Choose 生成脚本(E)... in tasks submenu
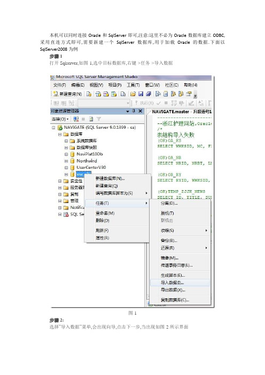Screen dimensions: 265x375 tap(180, 275)
